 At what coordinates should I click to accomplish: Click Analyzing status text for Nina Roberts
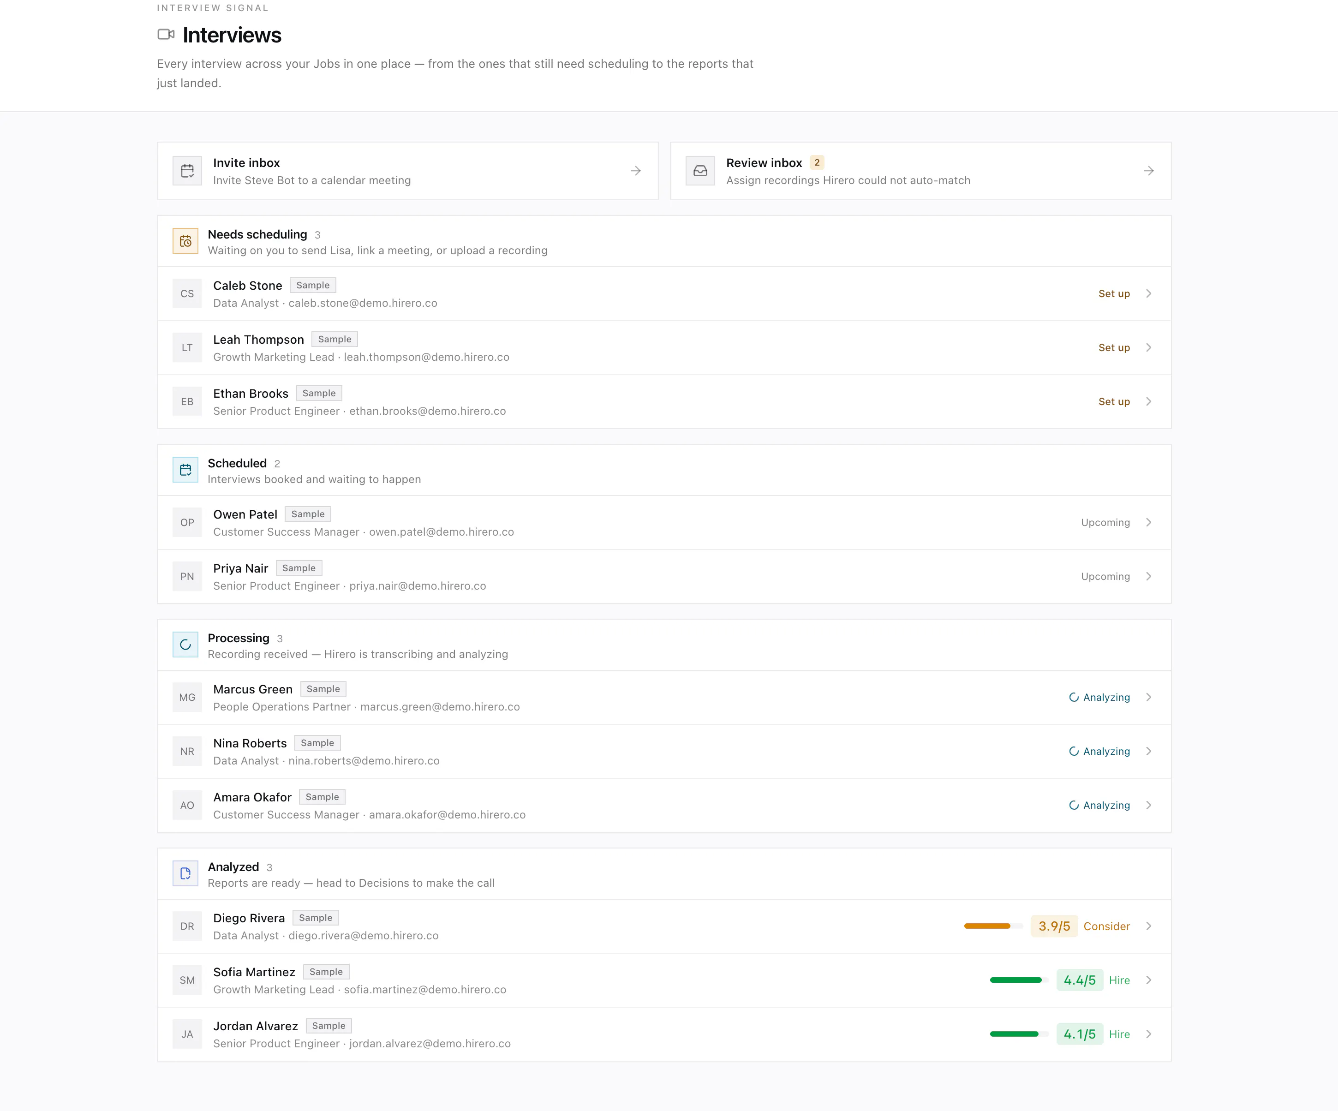(x=1107, y=751)
